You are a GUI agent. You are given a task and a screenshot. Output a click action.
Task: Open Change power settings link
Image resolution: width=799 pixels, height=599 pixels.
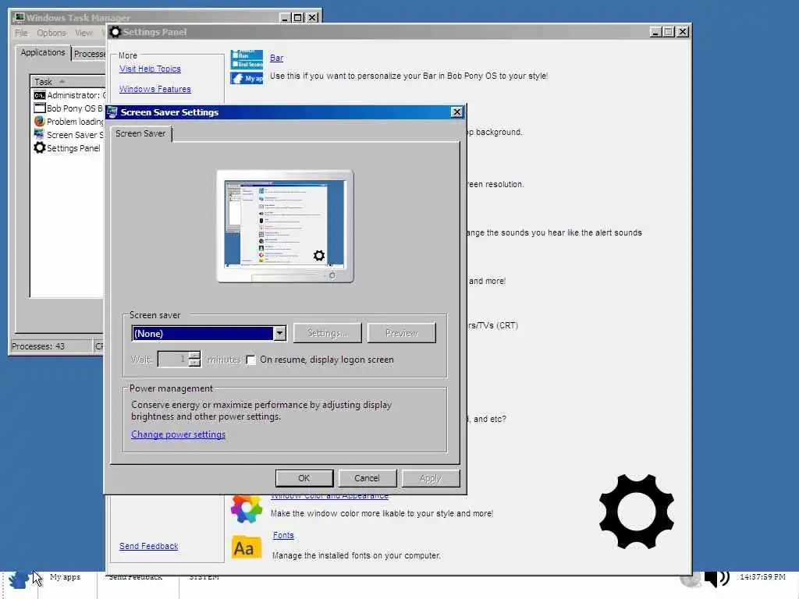(178, 434)
